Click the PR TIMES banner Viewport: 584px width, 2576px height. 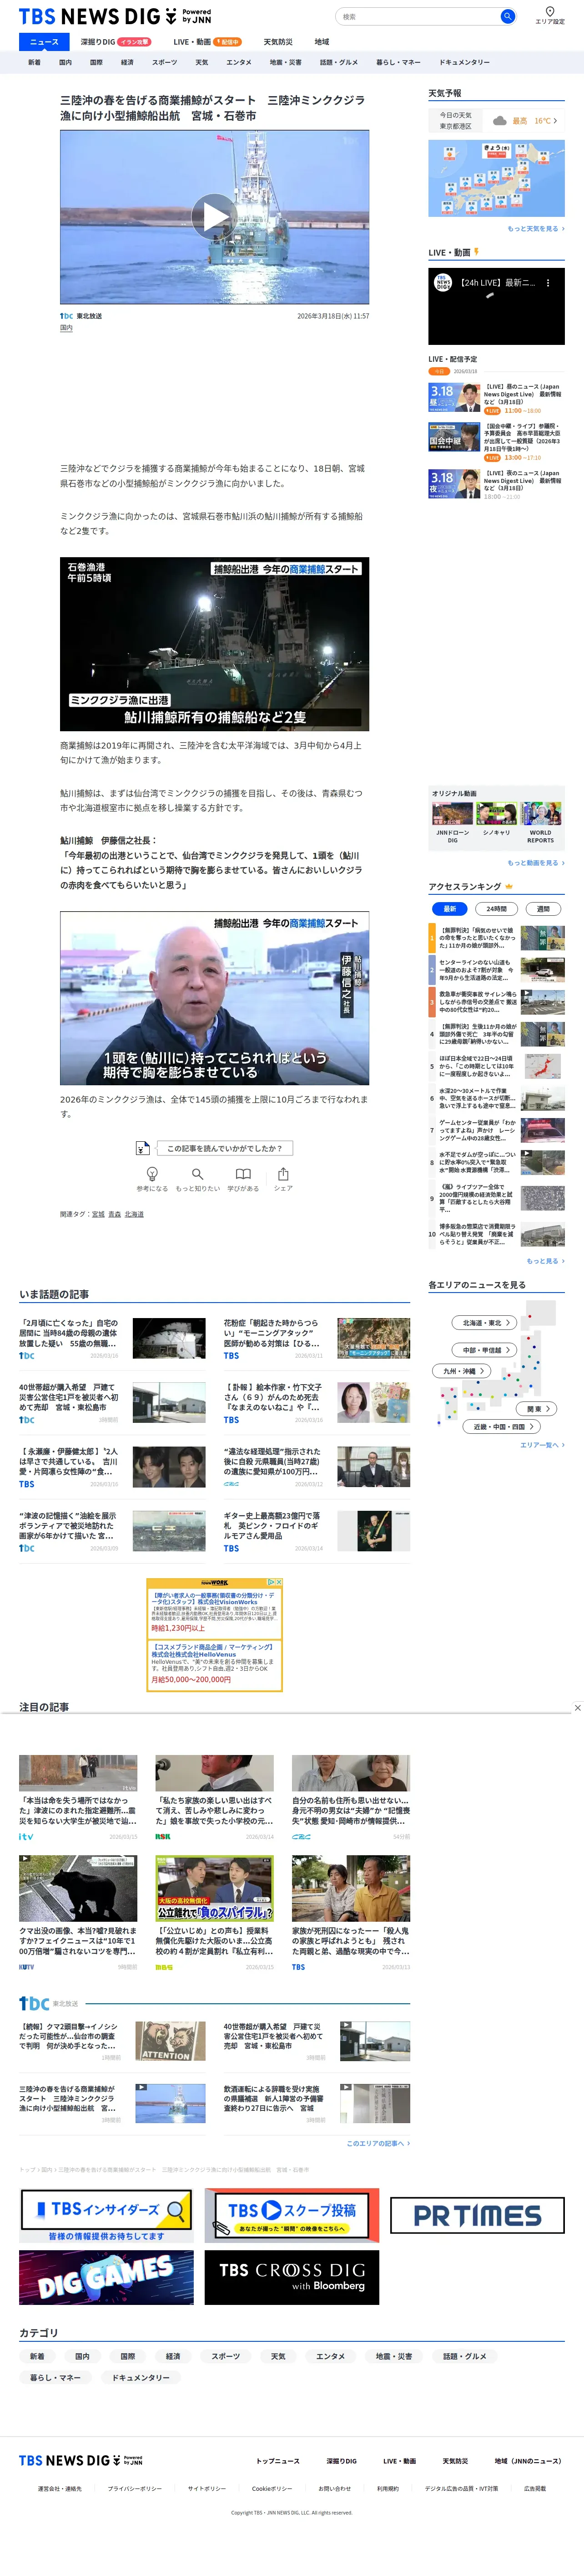(477, 2215)
